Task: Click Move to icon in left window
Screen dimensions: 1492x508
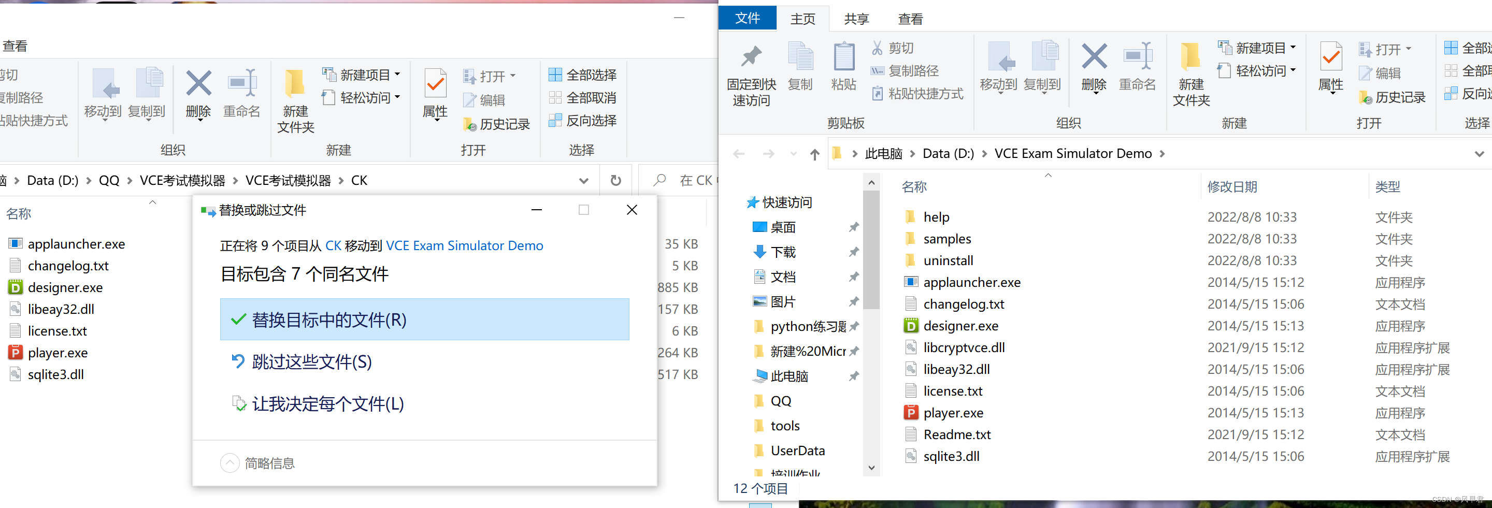Action: [103, 93]
